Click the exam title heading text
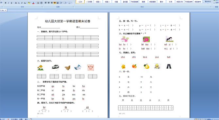The width and height of the screenshot is (219, 120). tap(68, 21)
